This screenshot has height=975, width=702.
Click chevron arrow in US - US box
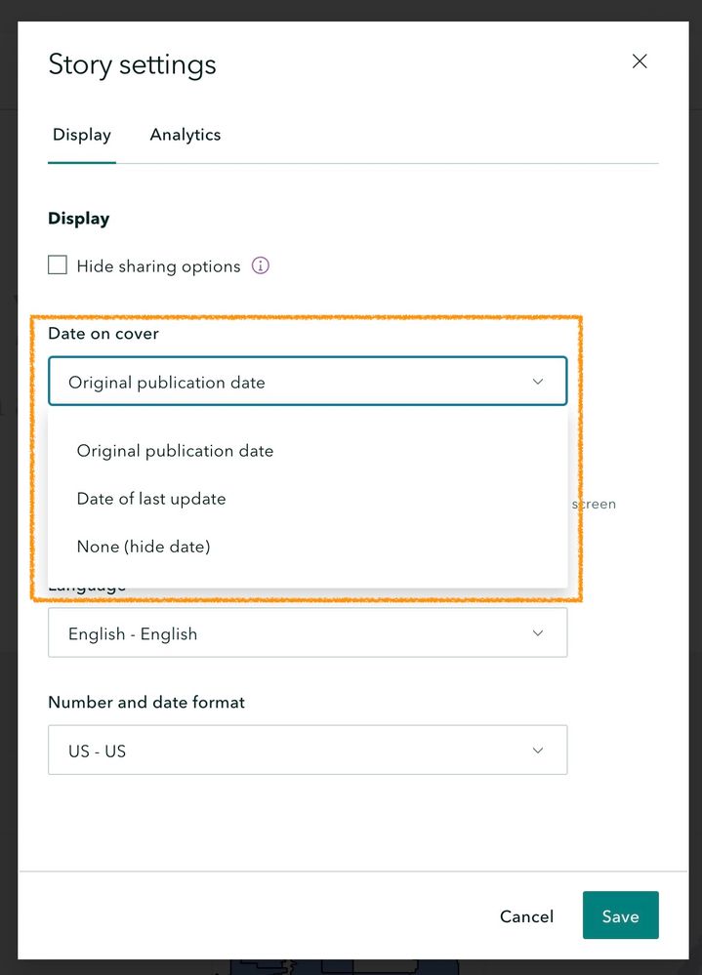coord(538,751)
